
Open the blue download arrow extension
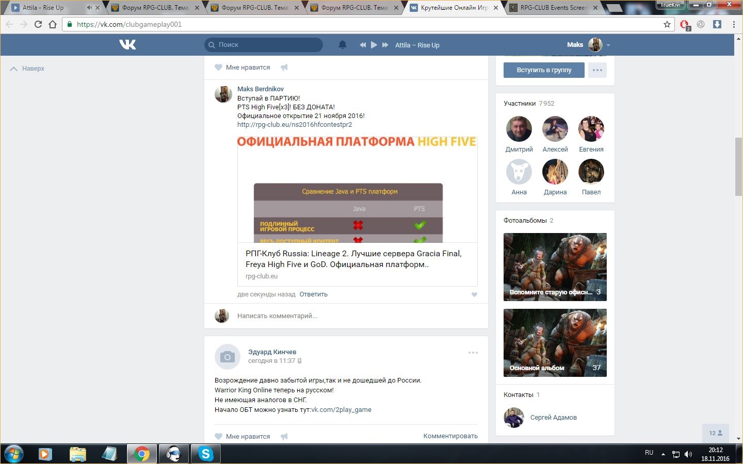click(x=717, y=24)
